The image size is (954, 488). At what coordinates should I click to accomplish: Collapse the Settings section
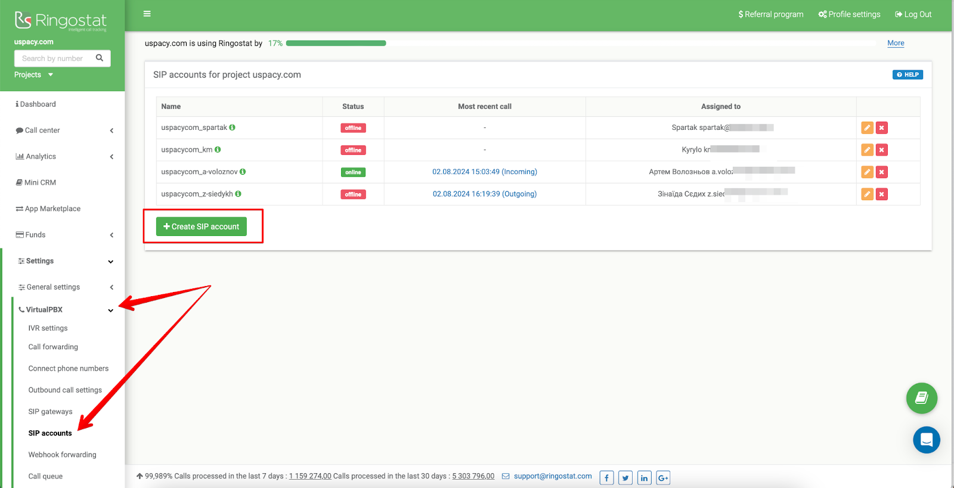(64, 261)
